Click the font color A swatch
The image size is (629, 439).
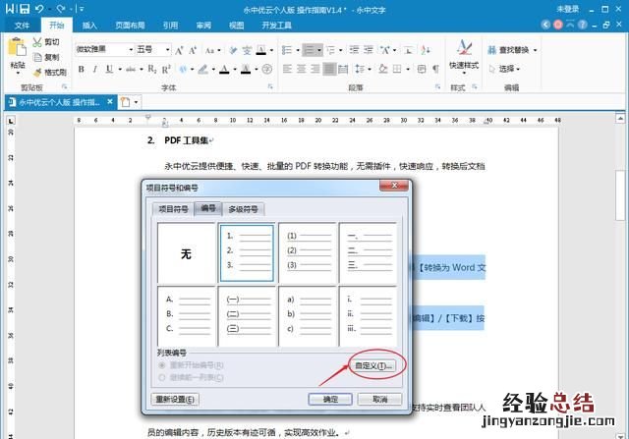point(224,70)
